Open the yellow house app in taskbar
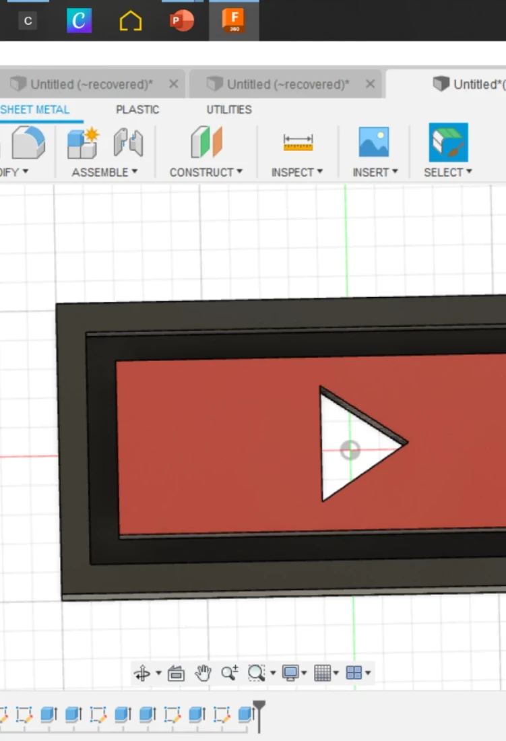The image size is (506, 741). pos(131,21)
